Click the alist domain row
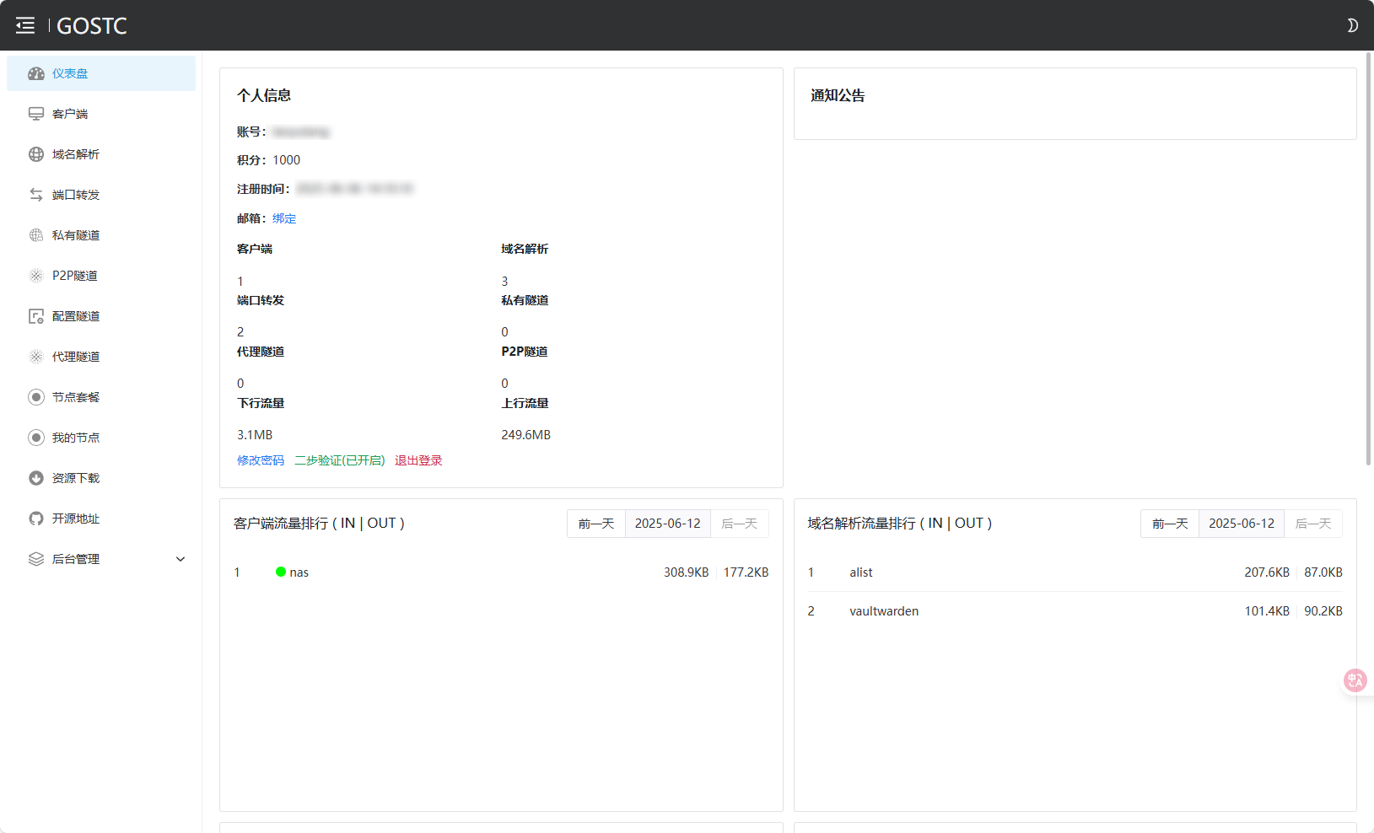This screenshot has height=833, width=1374. [x=1075, y=572]
